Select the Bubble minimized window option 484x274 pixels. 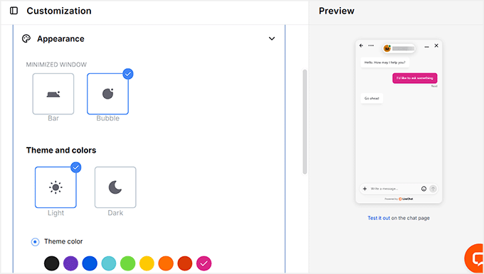point(107,94)
